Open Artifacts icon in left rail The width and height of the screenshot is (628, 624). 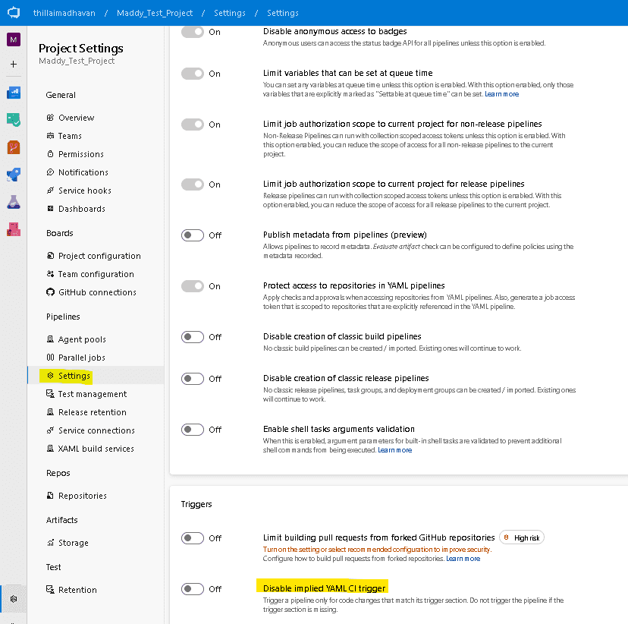point(14,229)
